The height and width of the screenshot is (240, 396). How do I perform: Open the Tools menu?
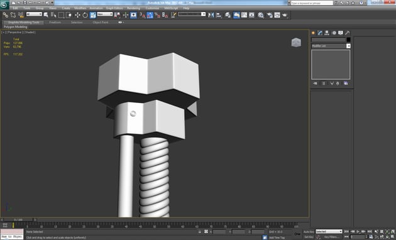27,8
